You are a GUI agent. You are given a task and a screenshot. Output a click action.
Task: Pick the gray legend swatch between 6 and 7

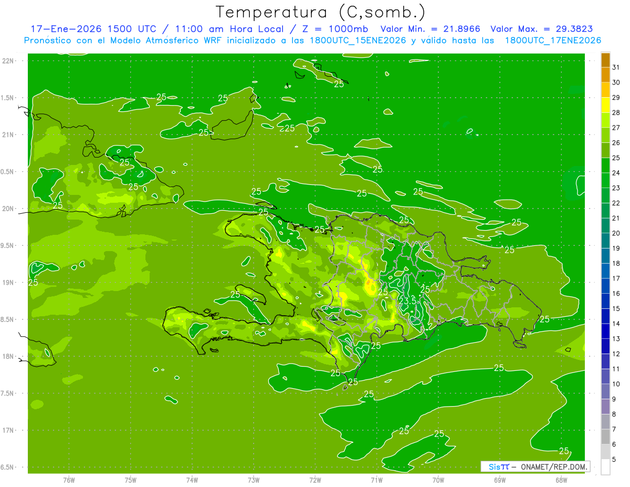[605, 437]
